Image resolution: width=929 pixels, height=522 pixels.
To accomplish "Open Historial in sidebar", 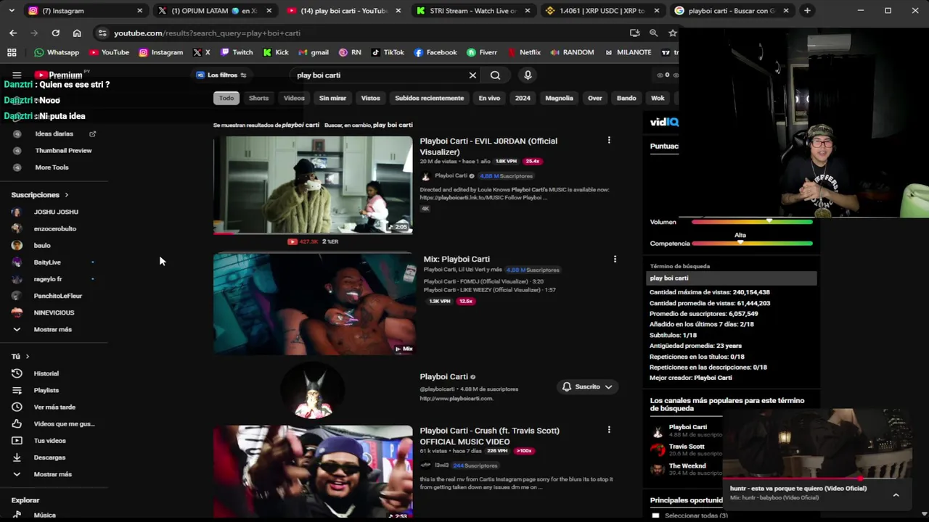I will pos(46,373).
